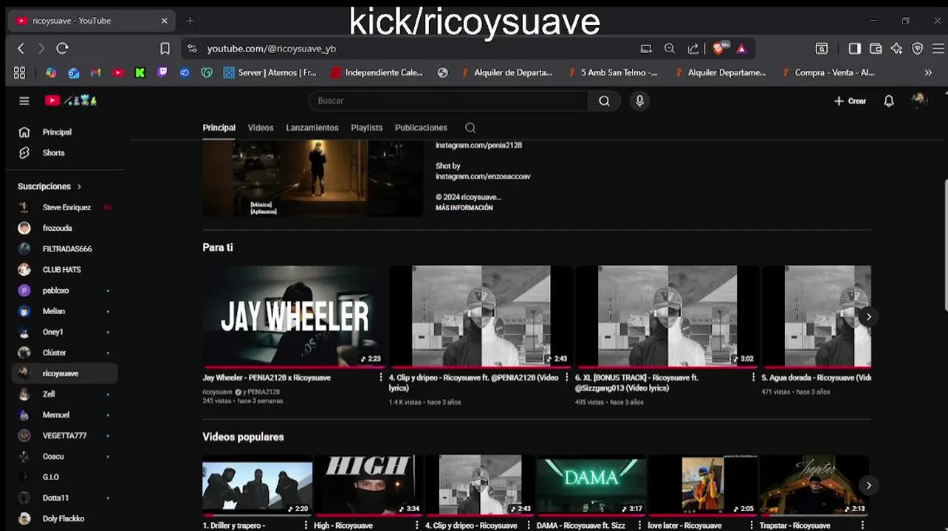Play the HIGH video thumbnail
Screen dimensions: 948x531
(369, 485)
